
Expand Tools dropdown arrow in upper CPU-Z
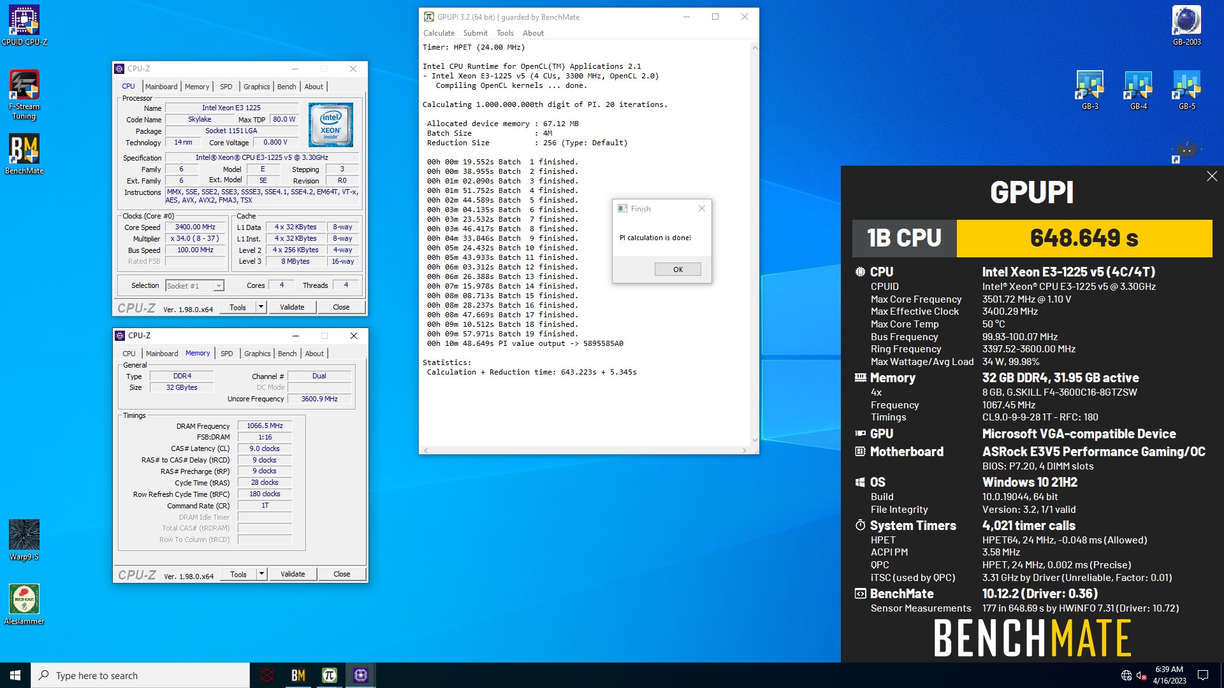[x=261, y=307]
